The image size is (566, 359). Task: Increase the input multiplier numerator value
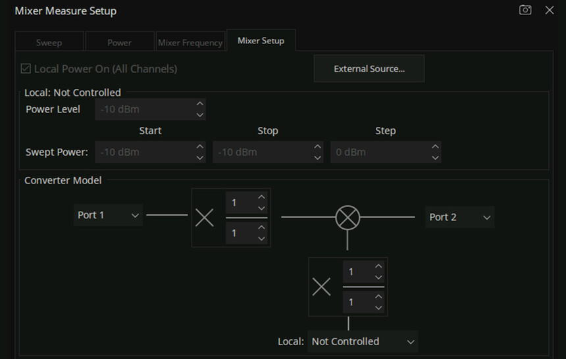coord(261,197)
